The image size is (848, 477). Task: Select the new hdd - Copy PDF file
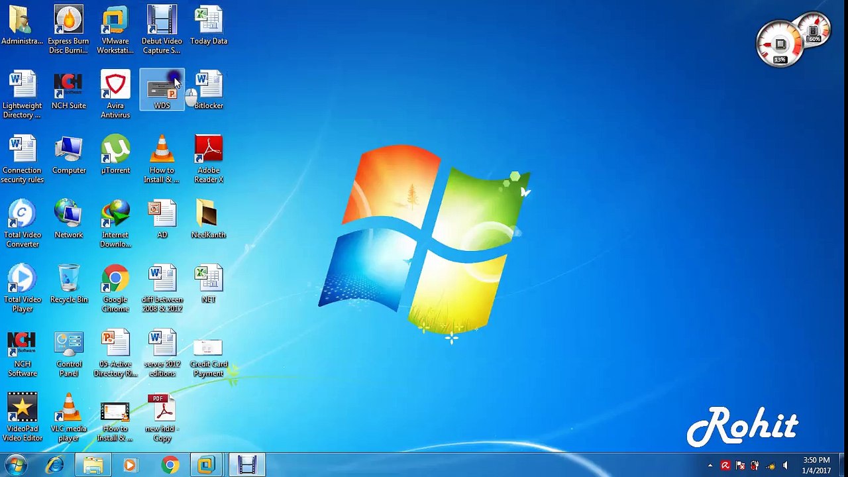coord(162,417)
